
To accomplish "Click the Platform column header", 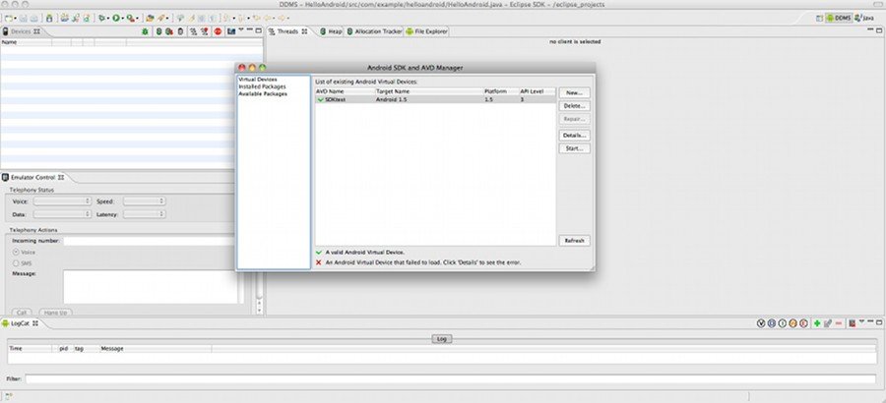I will pyautogui.click(x=501, y=91).
